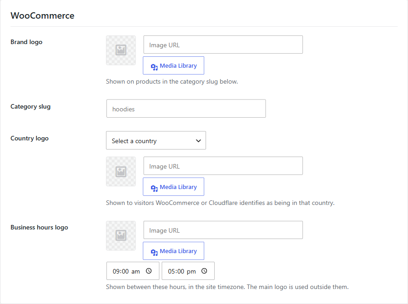408x304 pixels.
Task: Click the Business hours logo Image URL field
Action: tap(223, 230)
